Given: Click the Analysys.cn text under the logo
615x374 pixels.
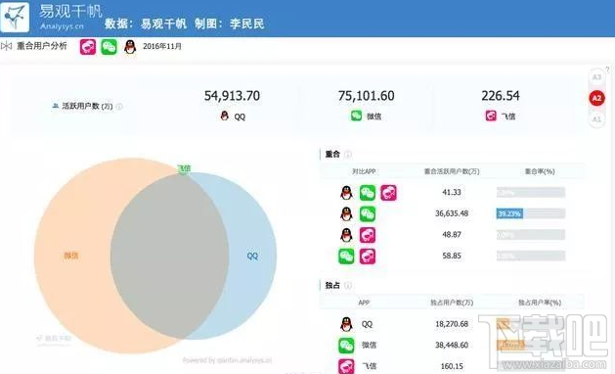Looking at the screenshot, I should 62,26.
